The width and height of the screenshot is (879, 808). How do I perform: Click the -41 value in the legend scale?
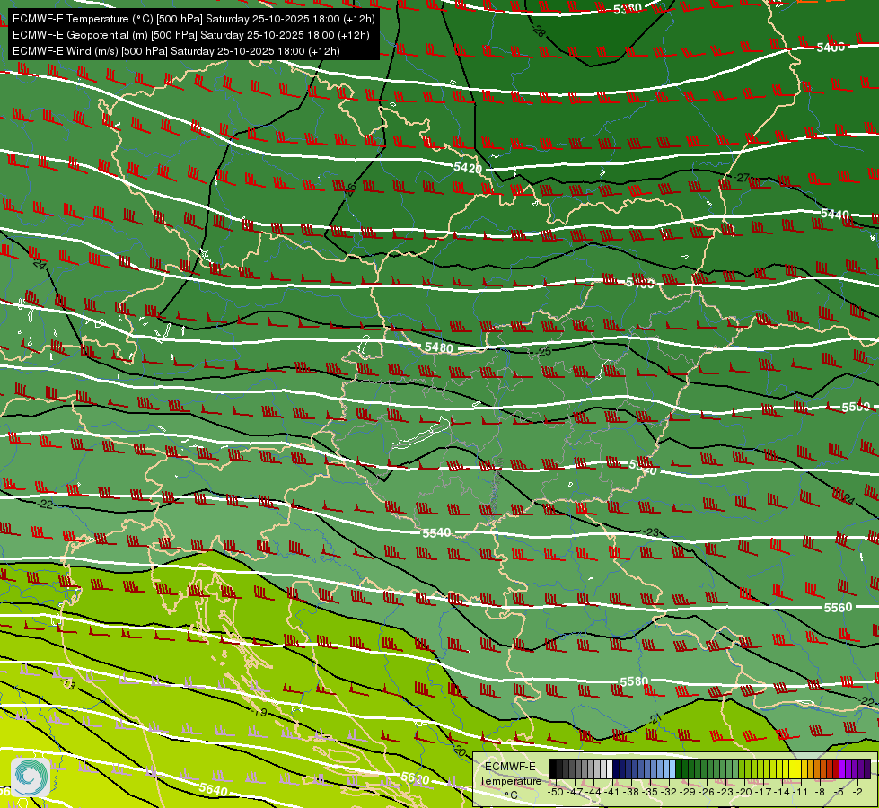point(612,792)
